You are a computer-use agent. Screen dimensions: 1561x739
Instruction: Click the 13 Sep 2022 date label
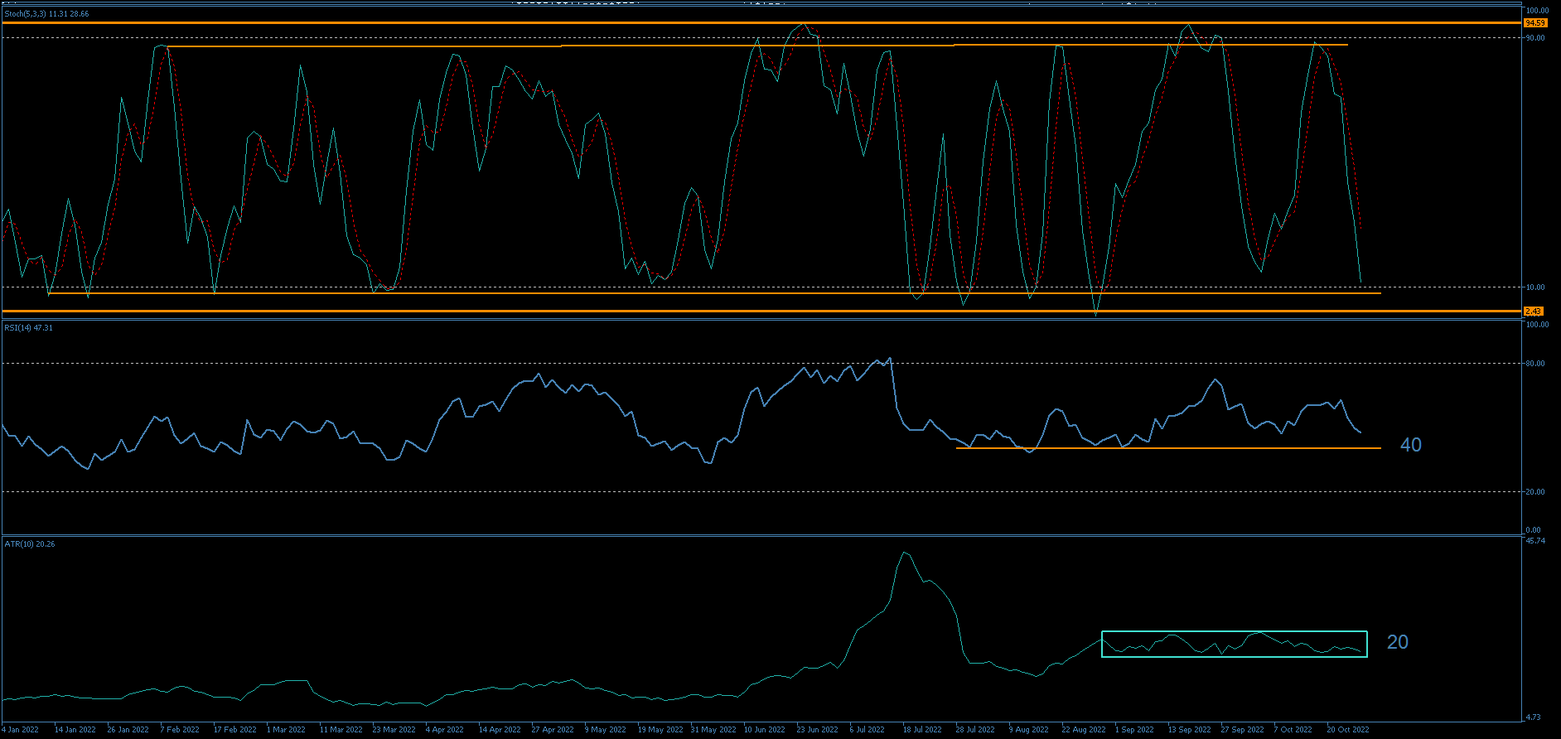(1189, 730)
